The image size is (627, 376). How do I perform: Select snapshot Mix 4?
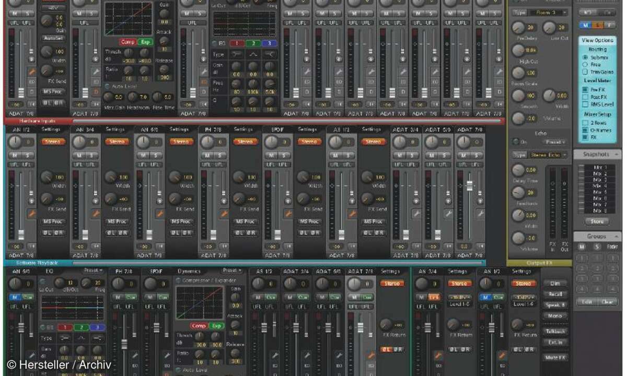[x=600, y=186]
